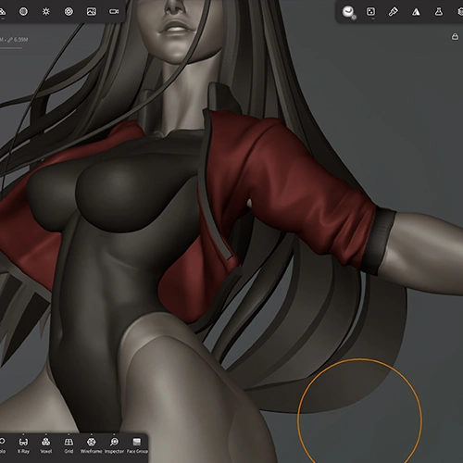463x463 pixels.
Task: Open the flask-shaped icon menu
Action: coord(439,12)
